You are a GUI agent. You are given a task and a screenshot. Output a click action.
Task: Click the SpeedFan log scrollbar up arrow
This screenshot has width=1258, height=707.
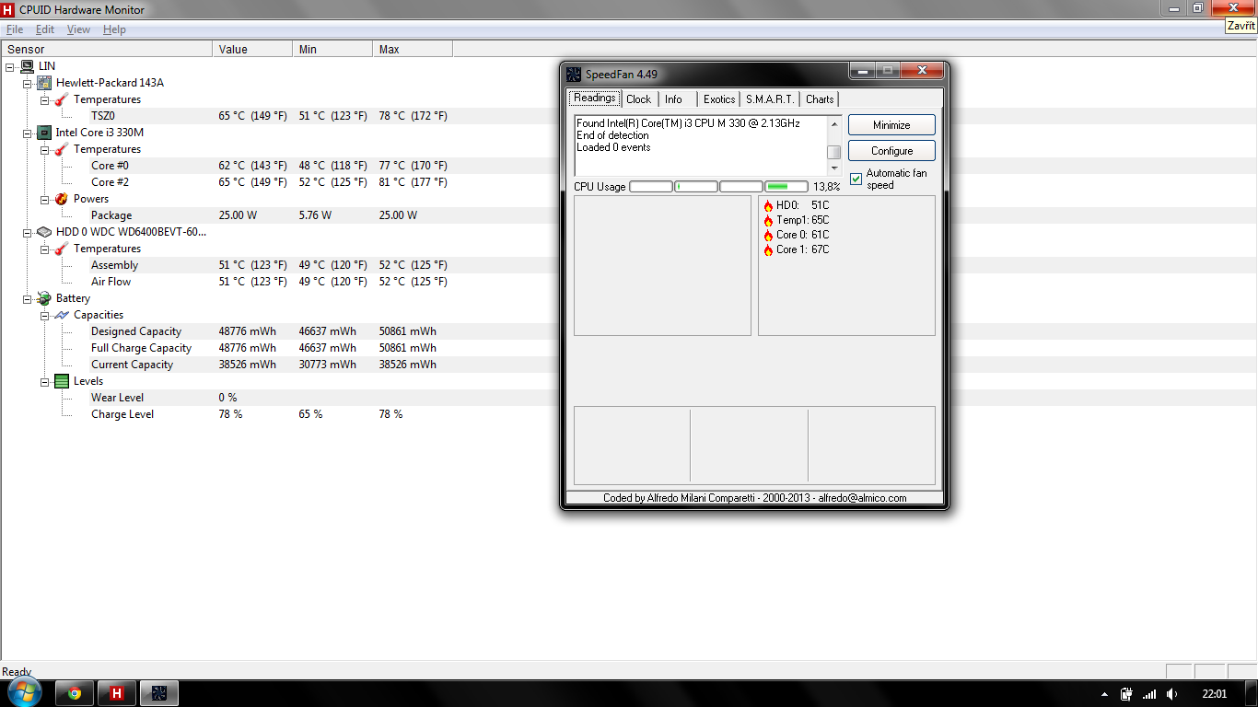click(x=834, y=123)
